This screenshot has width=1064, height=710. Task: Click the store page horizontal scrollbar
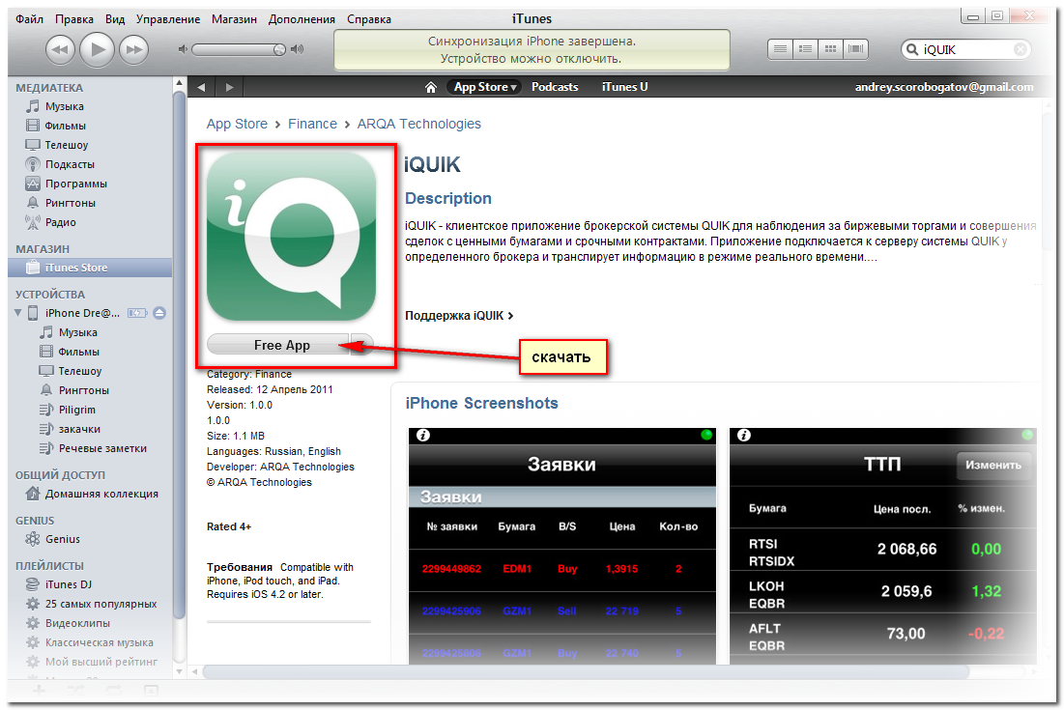586,672
